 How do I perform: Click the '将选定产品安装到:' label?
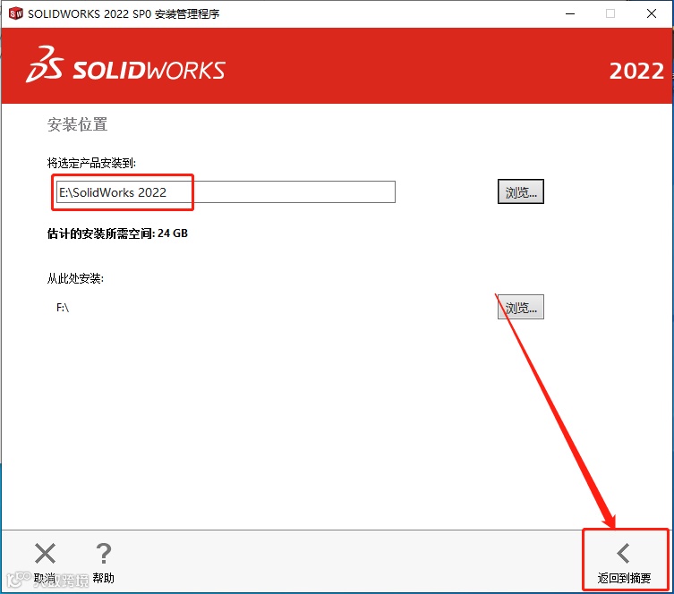click(91, 163)
